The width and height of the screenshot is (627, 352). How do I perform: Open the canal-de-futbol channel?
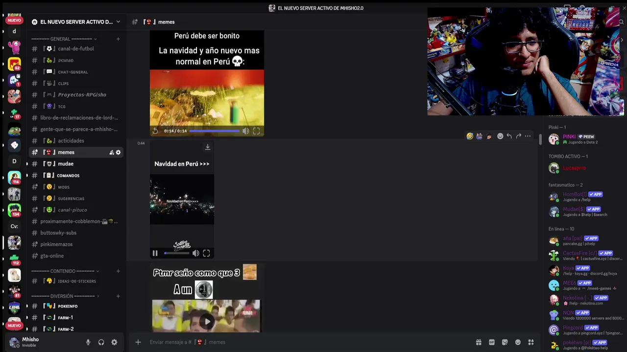click(75, 49)
